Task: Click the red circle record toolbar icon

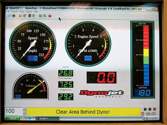Action: click(x=50, y=16)
